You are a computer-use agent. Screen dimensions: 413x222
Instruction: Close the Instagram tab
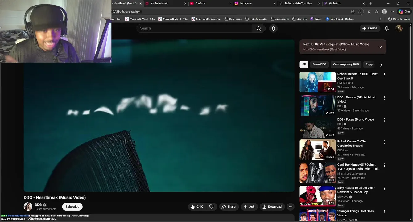coord(275,3)
